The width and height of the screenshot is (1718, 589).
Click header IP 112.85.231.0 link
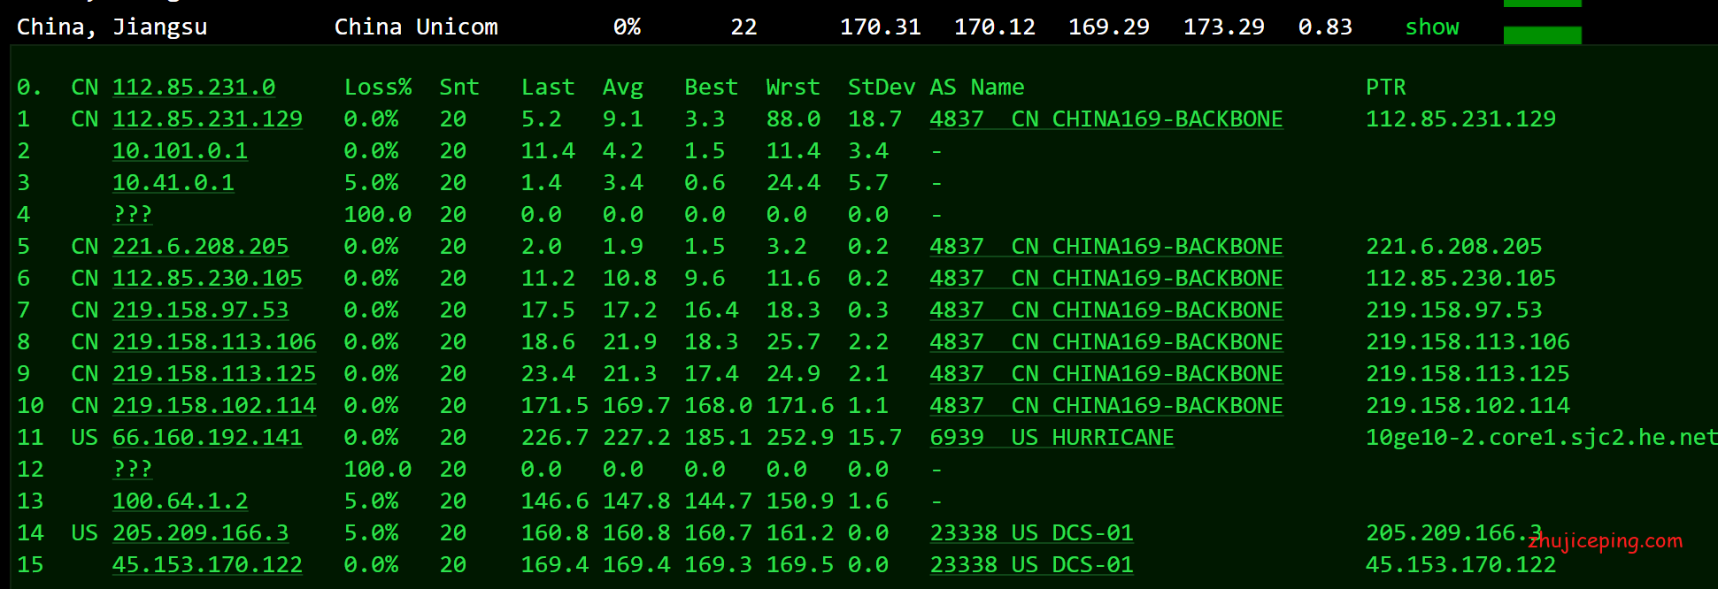coord(193,88)
